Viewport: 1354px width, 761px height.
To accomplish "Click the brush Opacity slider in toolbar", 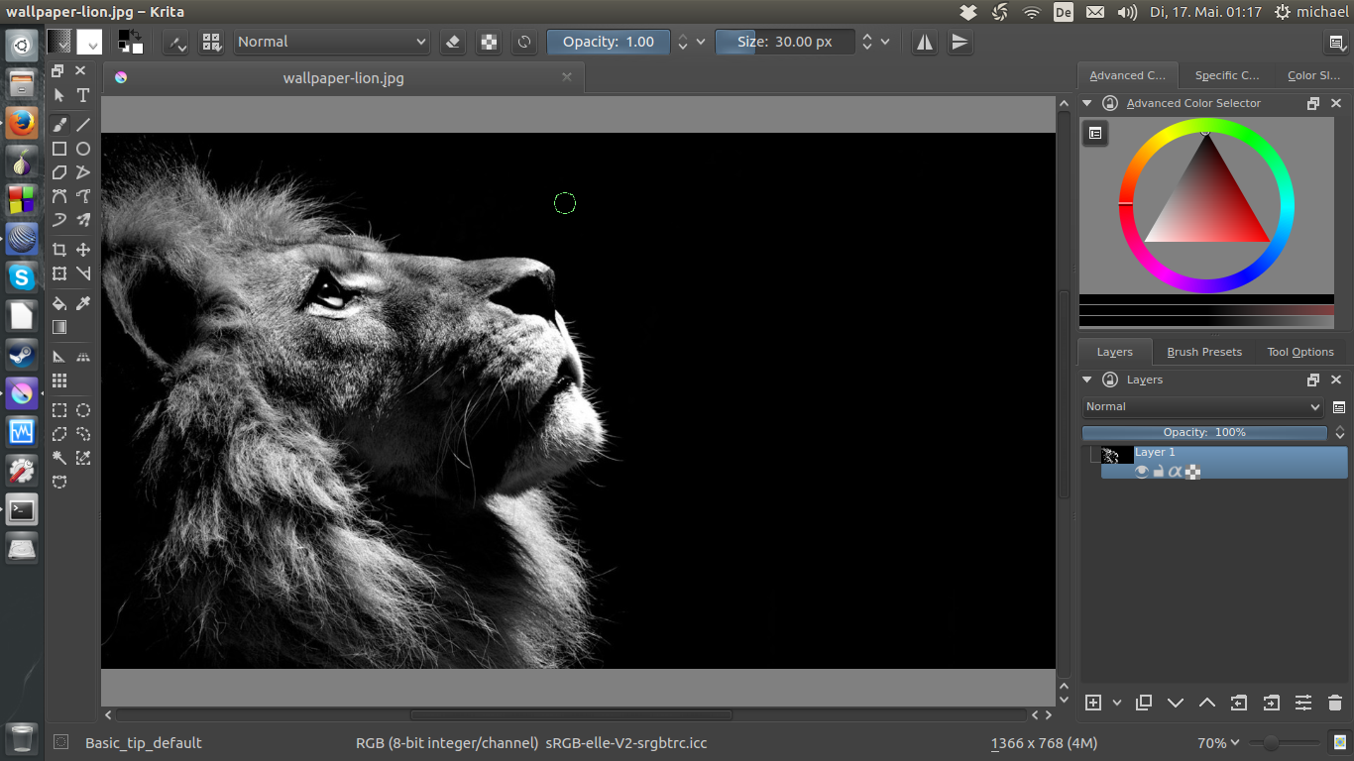I will 609,42.
